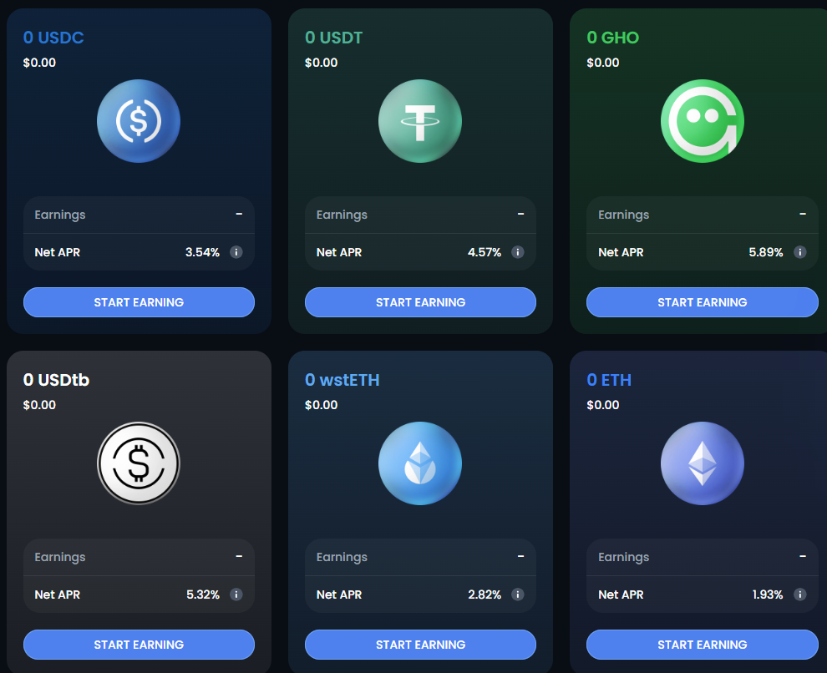Start earning on USDtb card
Image resolution: width=827 pixels, height=673 pixels.
tap(139, 645)
